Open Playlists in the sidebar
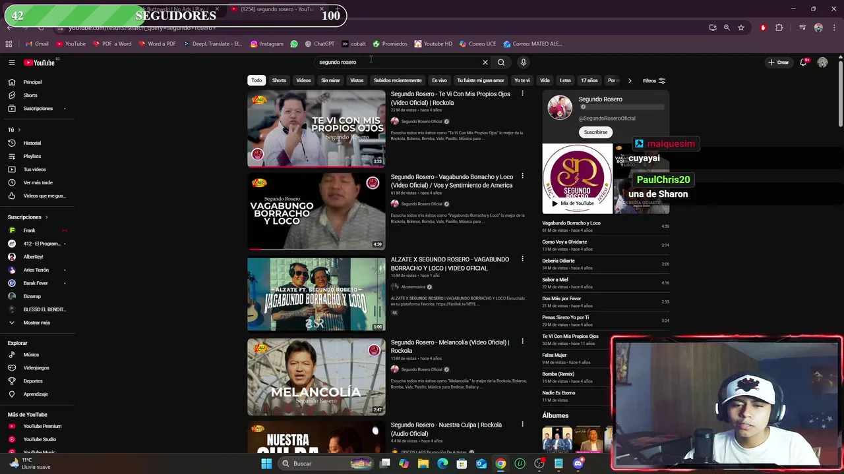 32,156
